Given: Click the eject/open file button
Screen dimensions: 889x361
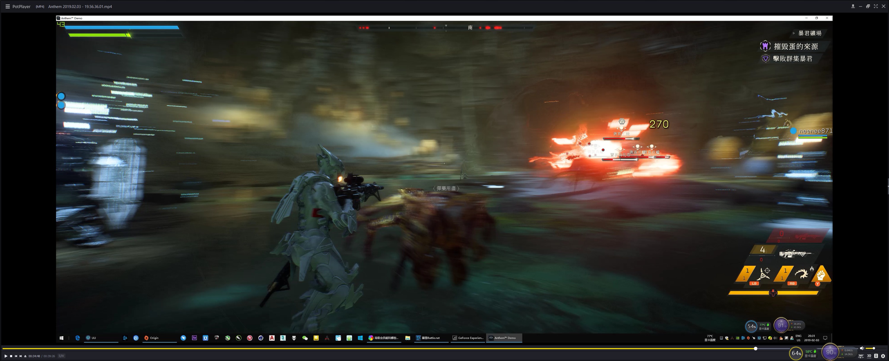Looking at the screenshot, I should click(25, 356).
